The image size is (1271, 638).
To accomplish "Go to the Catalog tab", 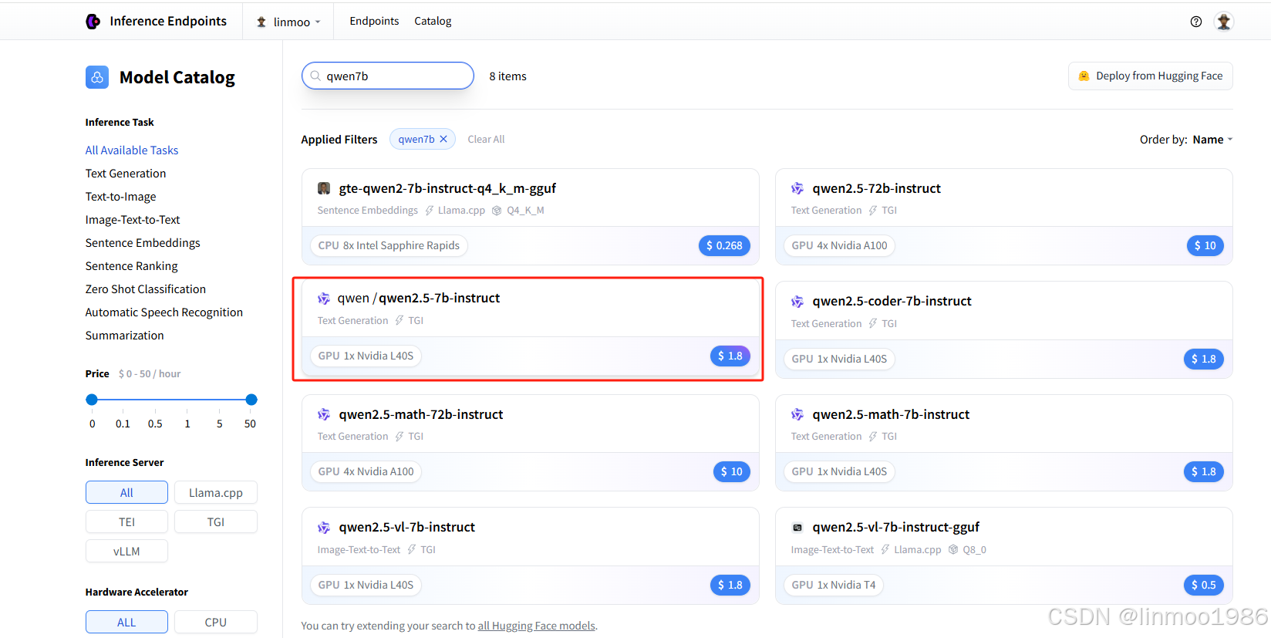I will [433, 21].
